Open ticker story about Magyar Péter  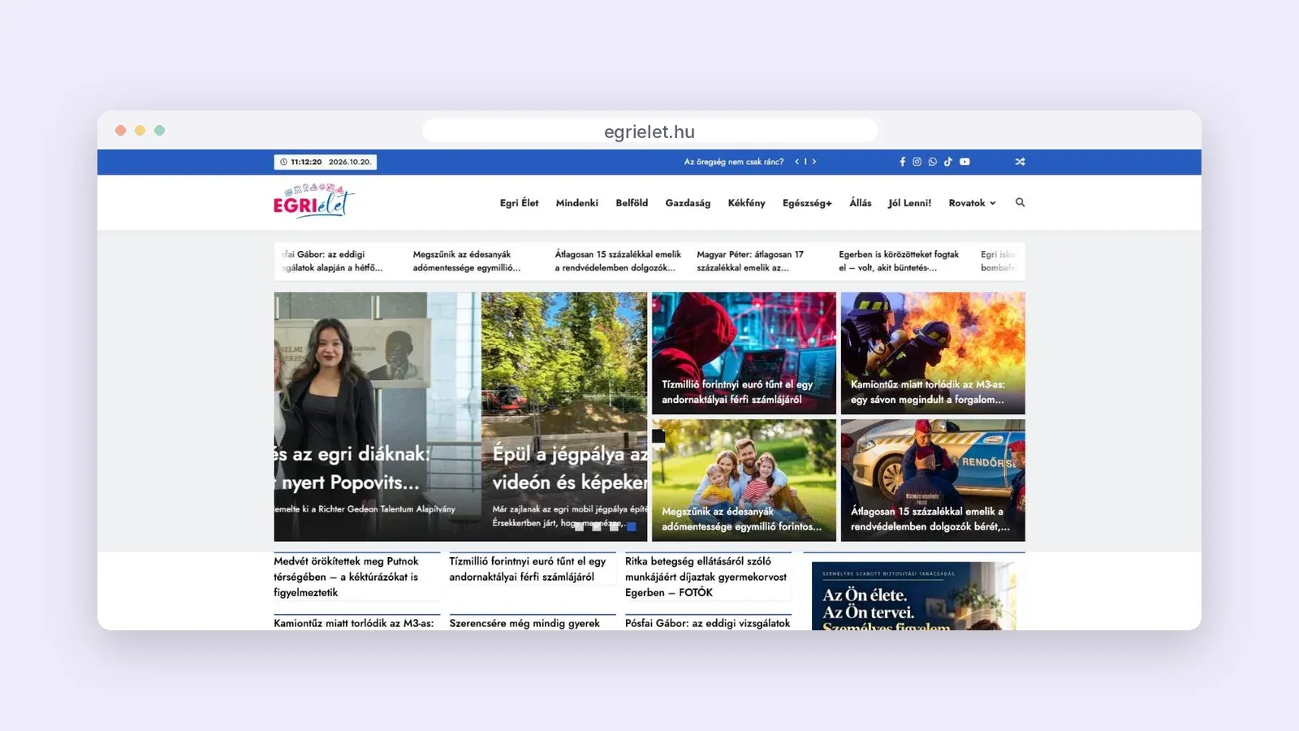pos(750,261)
